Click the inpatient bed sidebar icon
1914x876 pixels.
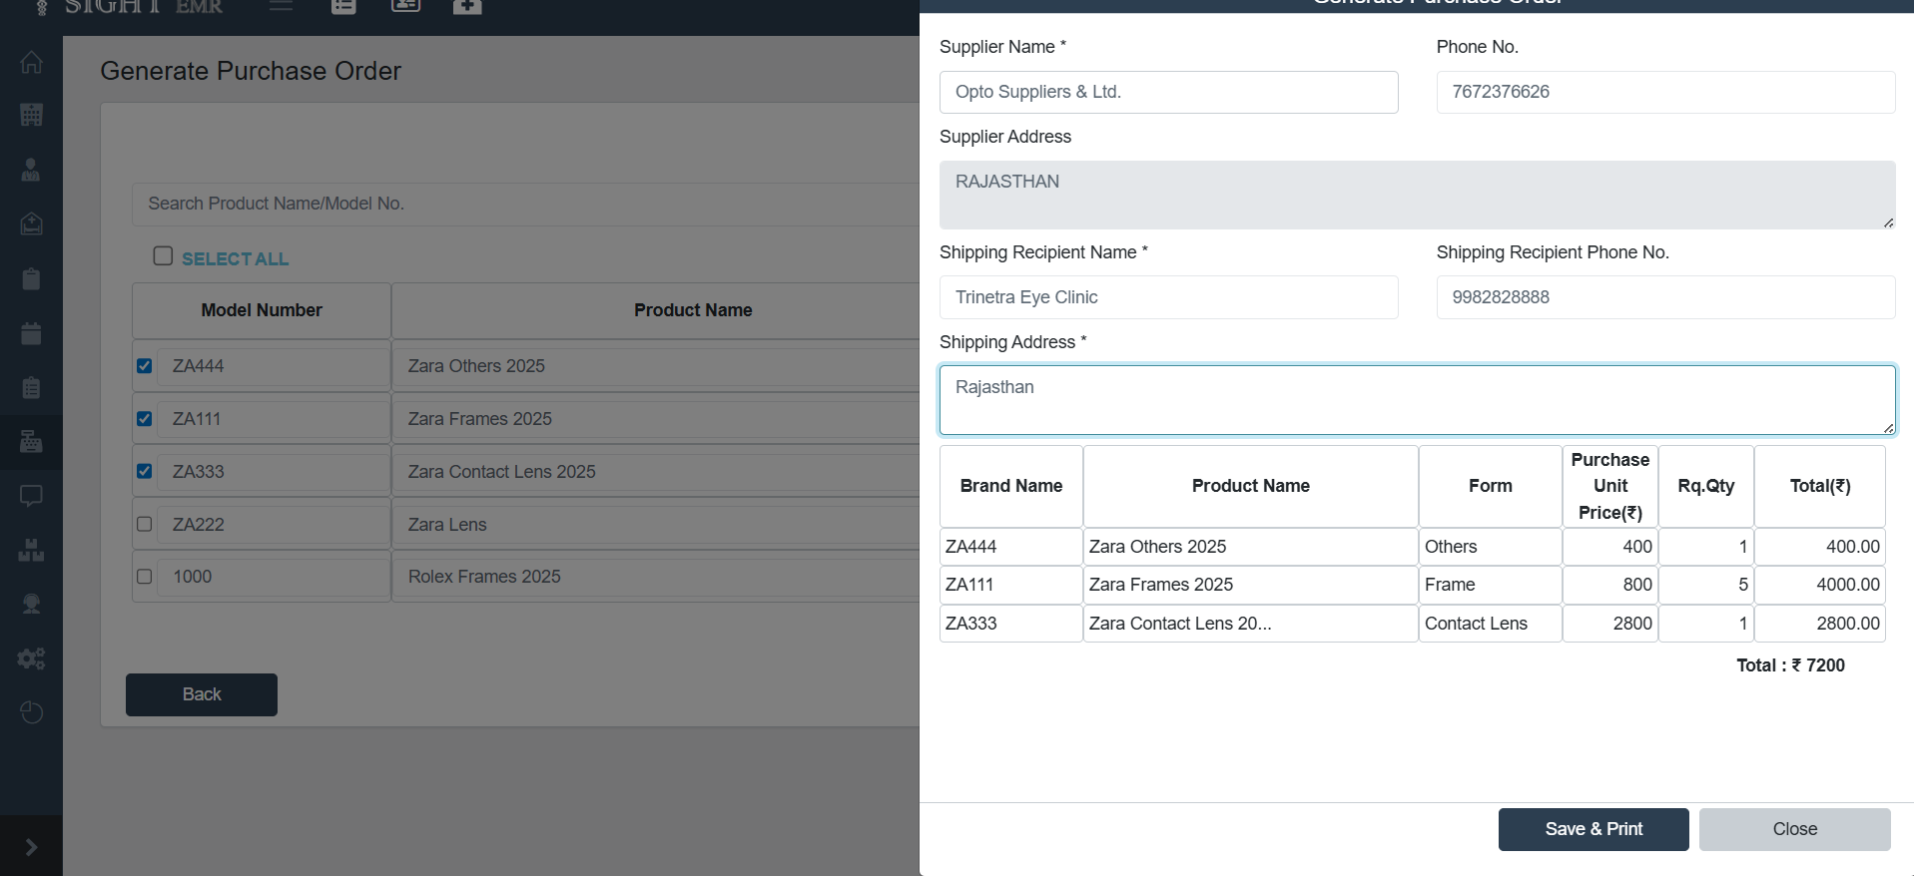31,223
